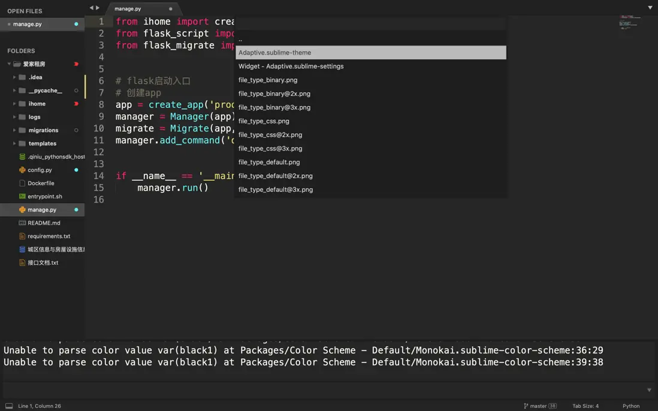Click the README.md markdown icon
Image resolution: width=658 pixels, height=411 pixels.
(x=22, y=223)
